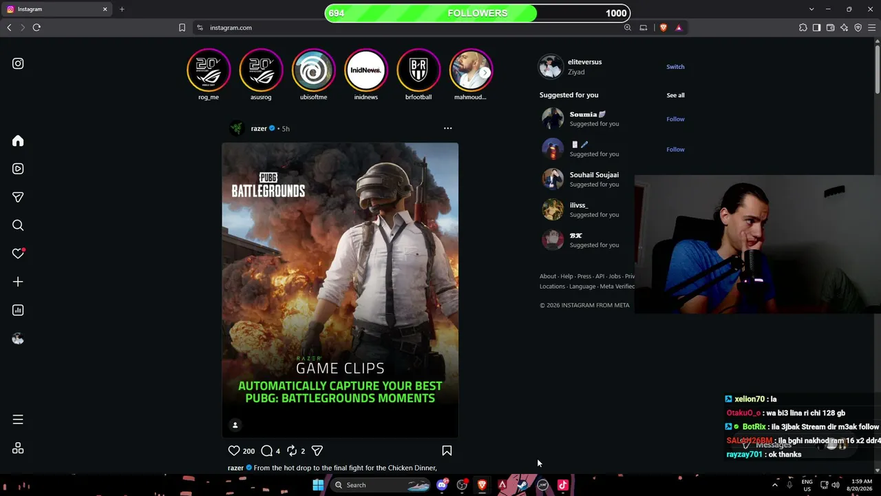This screenshot has width=881, height=496.
Task: Open the More hamburger menu in sidebar
Action: point(18,420)
